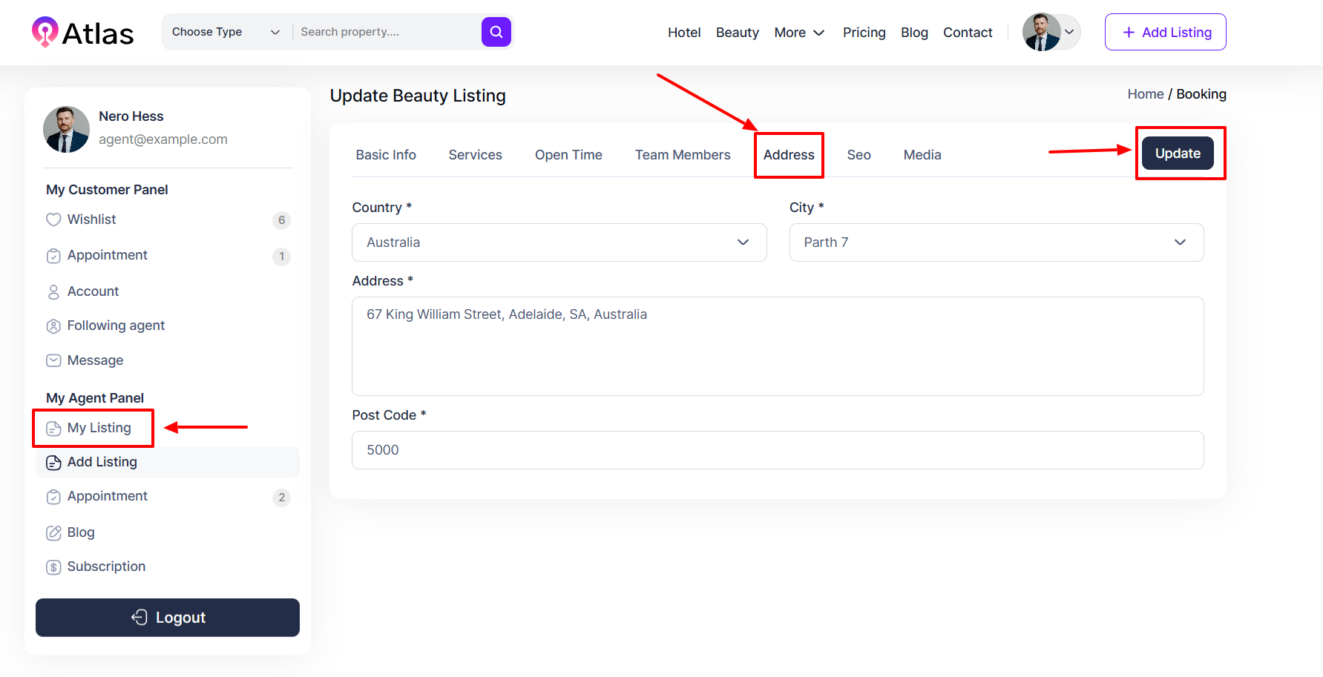
Task: Click the My Listing document icon
Action: tap(53, 429)
